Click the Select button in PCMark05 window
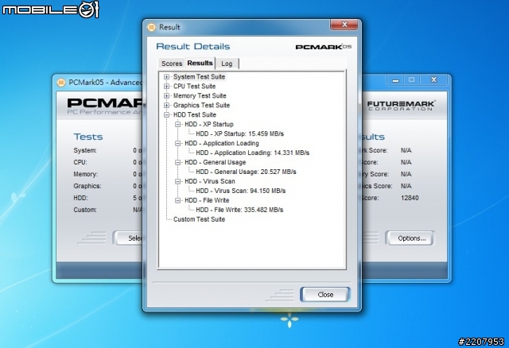 coord(129,238)
